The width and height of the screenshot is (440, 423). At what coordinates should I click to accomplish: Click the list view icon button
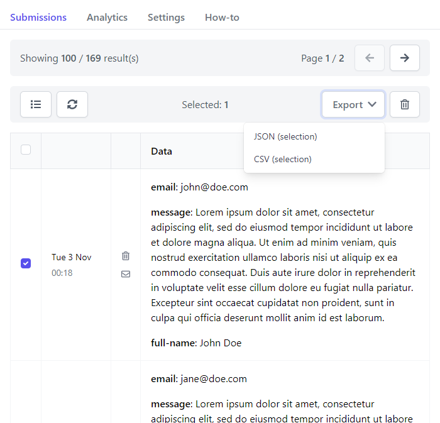(x=36, y=104)
